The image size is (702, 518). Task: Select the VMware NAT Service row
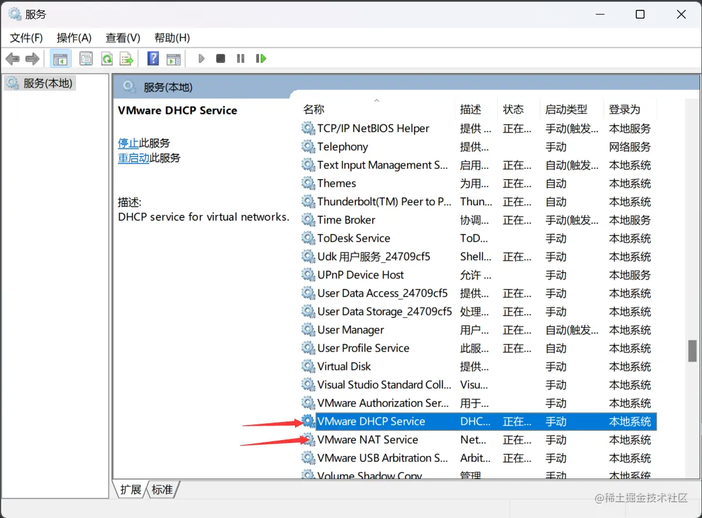[478, 440]
